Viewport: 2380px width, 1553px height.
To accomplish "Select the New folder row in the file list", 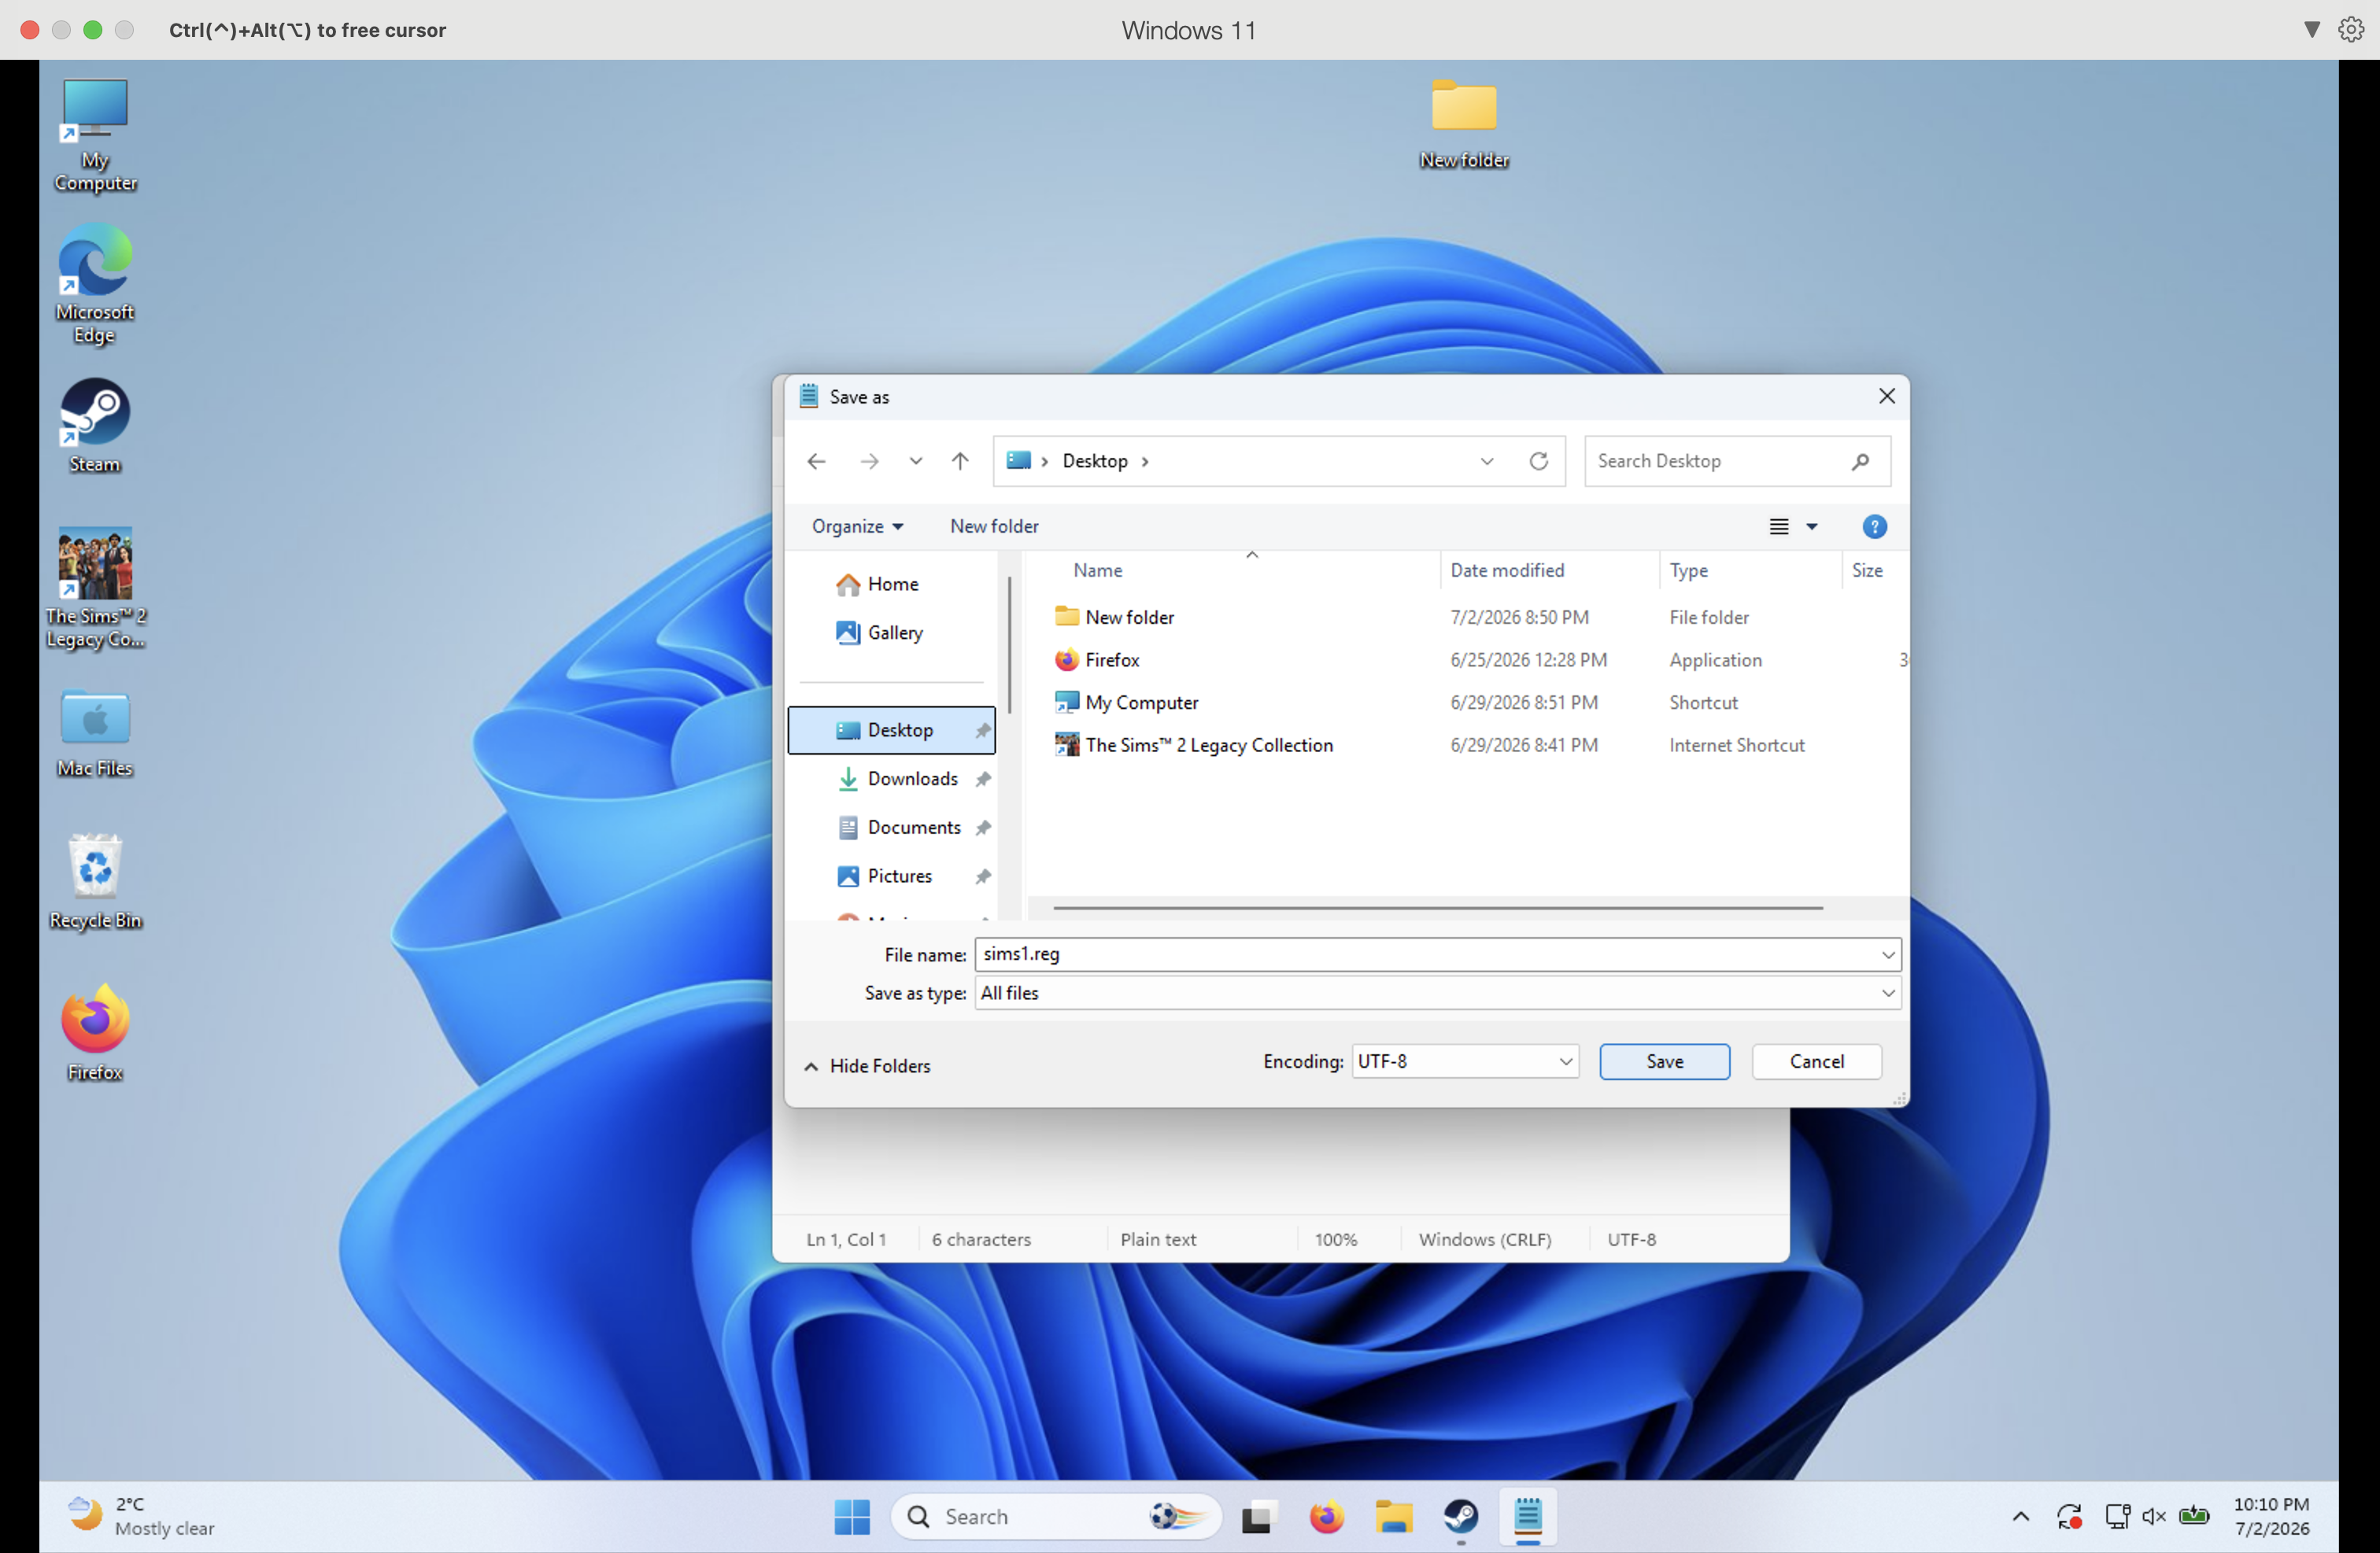I will click(1470, 618).
